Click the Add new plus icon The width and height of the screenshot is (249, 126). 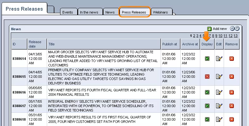[209, 29]
